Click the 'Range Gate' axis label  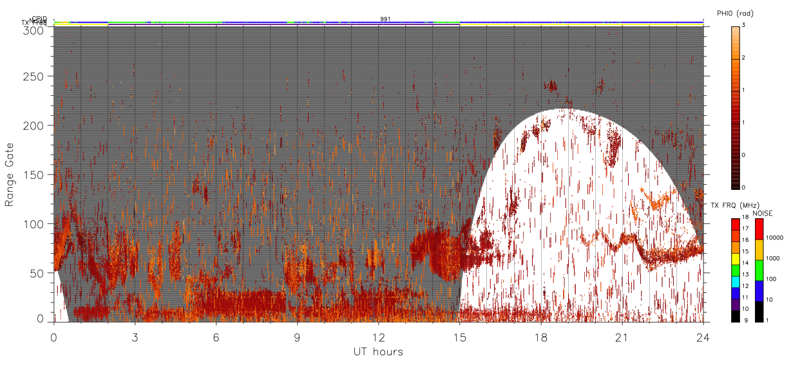pos(10,174)
